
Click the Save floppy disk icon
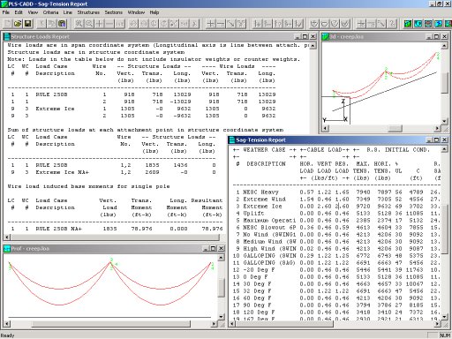pos(27,24)
